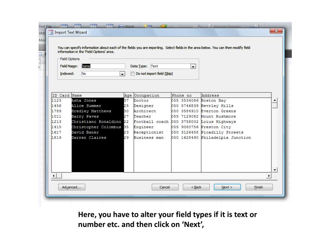Go back with the < Back button
The height and width of the screenshot is (249, 332).
click(x=196, y=187)
